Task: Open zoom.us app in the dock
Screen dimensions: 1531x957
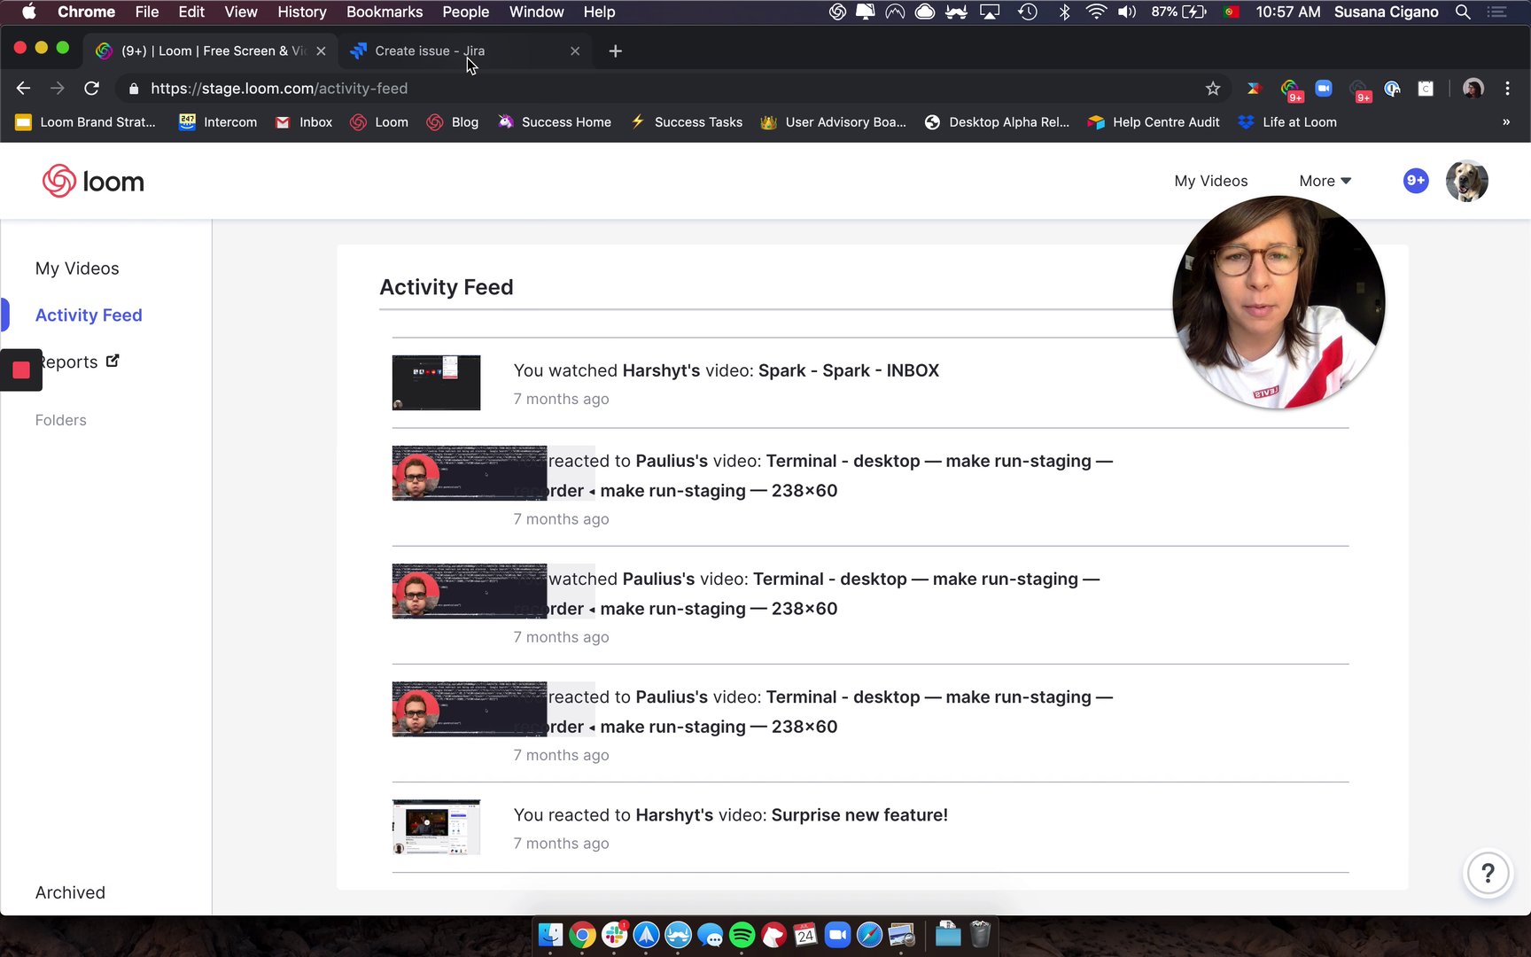Action: 837,935
